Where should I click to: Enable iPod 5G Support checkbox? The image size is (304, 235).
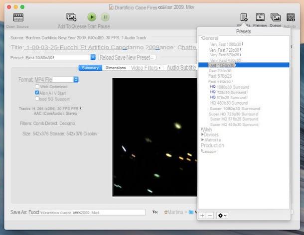tap(37, 99)
